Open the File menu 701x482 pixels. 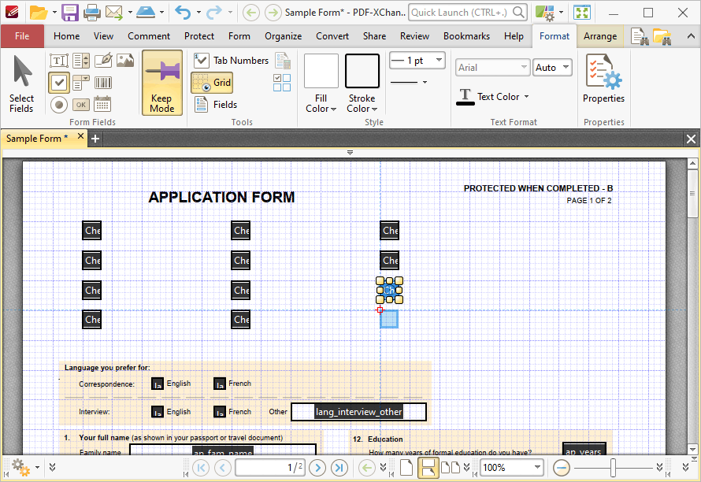pyautogui.click(x=22, y=36)
